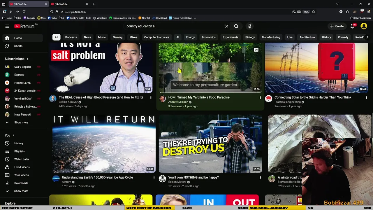Click the 110% zoom indicator
373x210 pixels.
(x=306, y=12)
